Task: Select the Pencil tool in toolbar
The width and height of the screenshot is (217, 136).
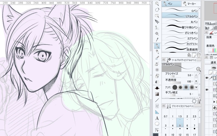Action: click(x=157, y=52)
